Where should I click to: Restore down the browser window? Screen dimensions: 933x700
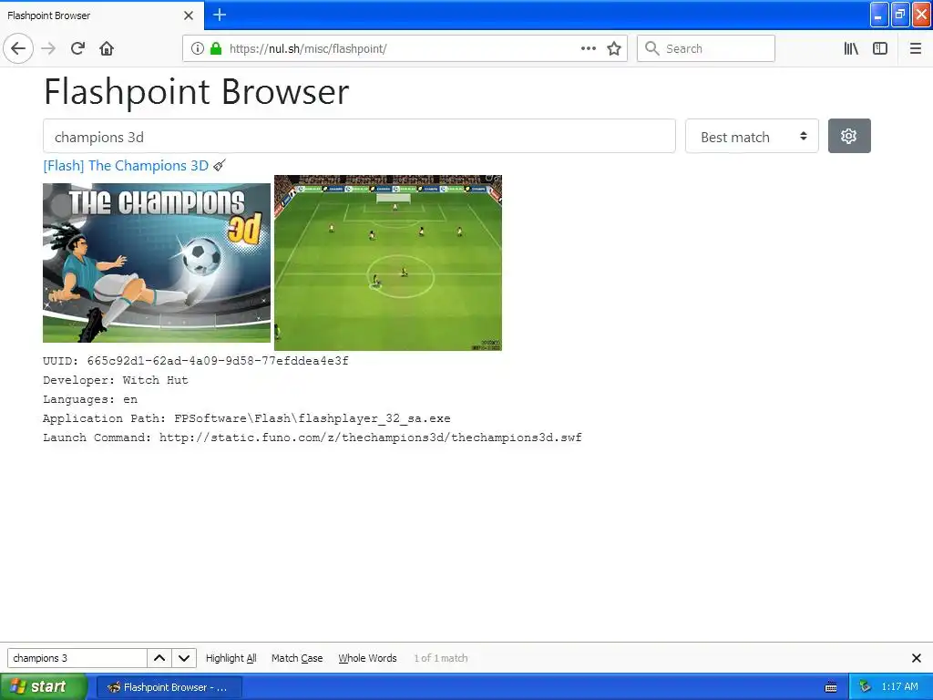pos(900,15)
